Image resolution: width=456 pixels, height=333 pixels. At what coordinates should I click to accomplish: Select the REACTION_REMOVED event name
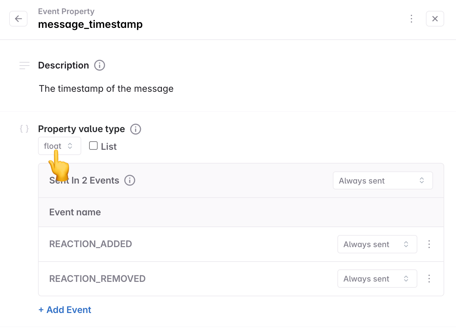97,279
